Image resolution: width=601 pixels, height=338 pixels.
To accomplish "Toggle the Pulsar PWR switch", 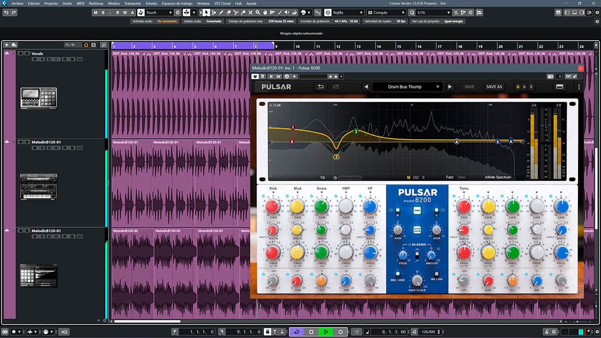I will tap(417, 211).
